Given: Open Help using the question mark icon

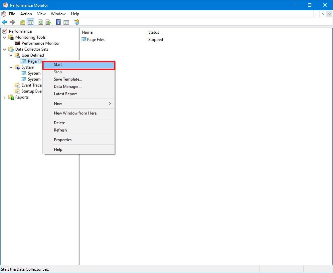Looking at the screenshot, I should (x=58, y=22).
